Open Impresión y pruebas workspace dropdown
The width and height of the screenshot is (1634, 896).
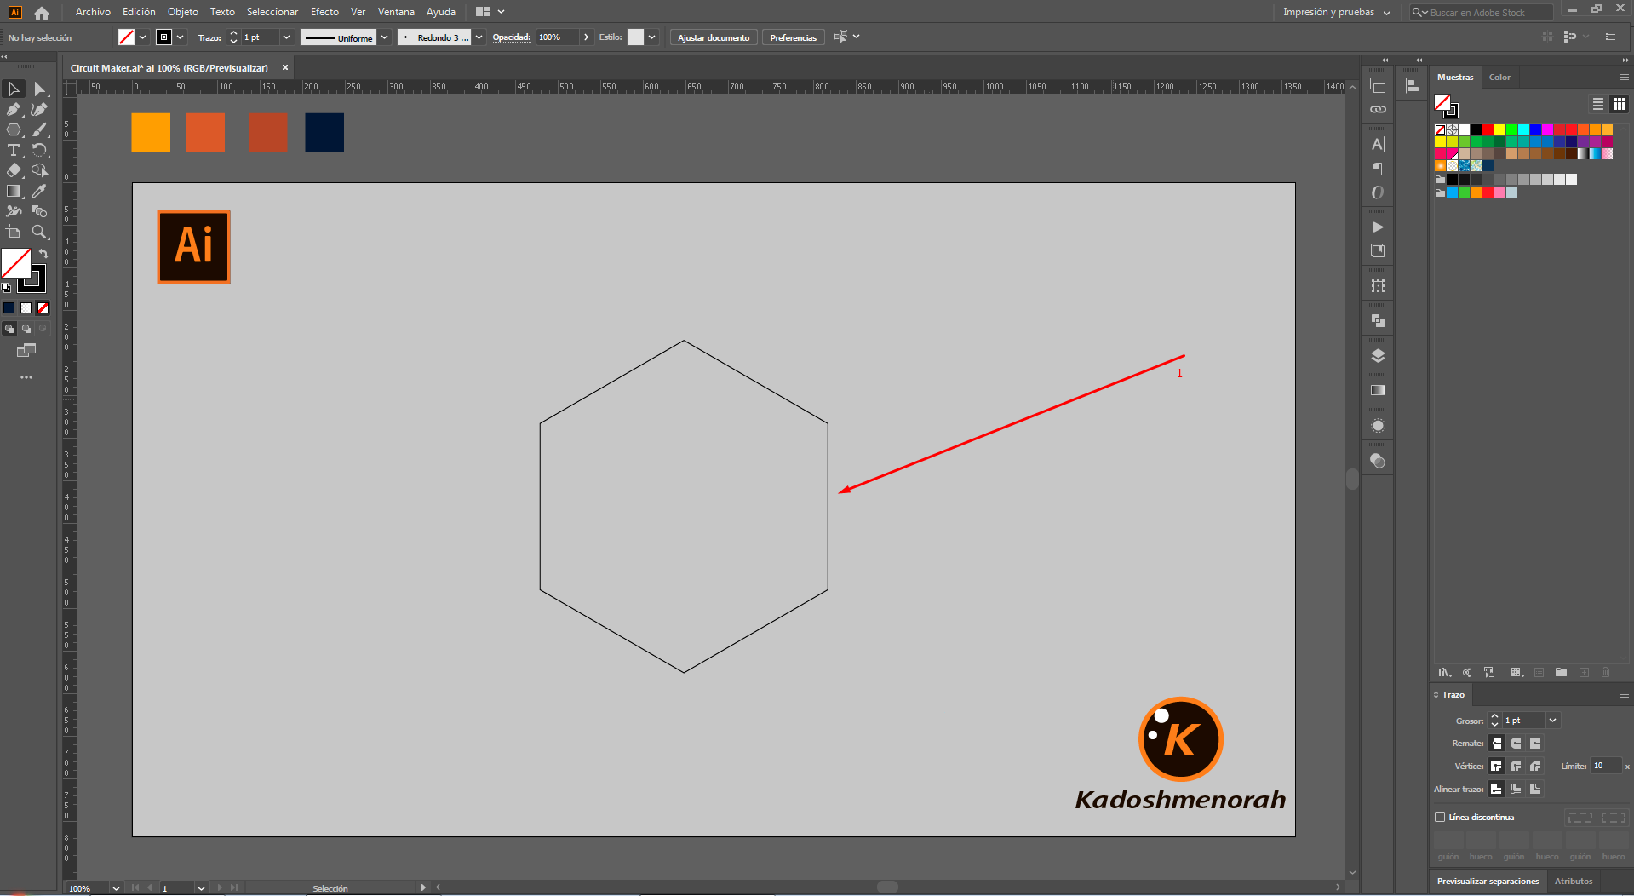coord(1337,12)
